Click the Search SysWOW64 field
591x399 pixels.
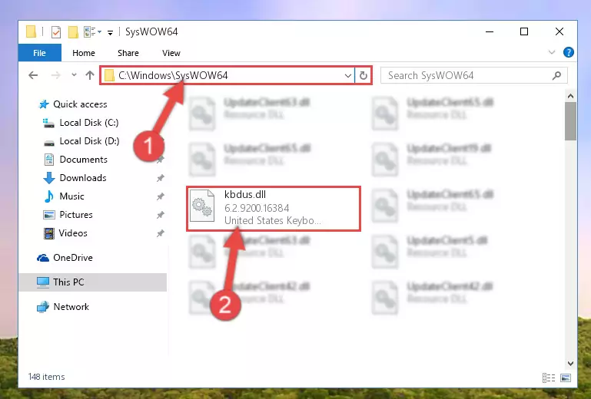[x=473, y=76]
